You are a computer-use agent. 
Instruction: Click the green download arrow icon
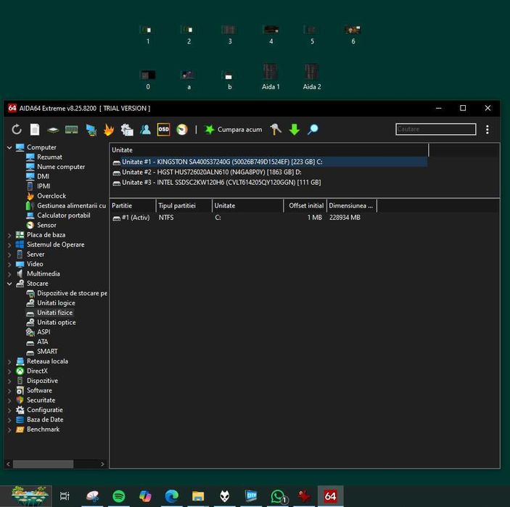[295, 129]
